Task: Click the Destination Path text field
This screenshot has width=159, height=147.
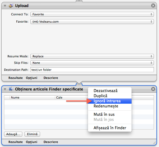Action: (x=92, y=70)
